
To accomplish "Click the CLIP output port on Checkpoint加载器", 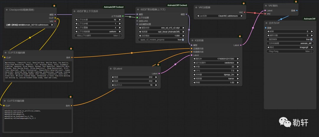I will point(55,18).
